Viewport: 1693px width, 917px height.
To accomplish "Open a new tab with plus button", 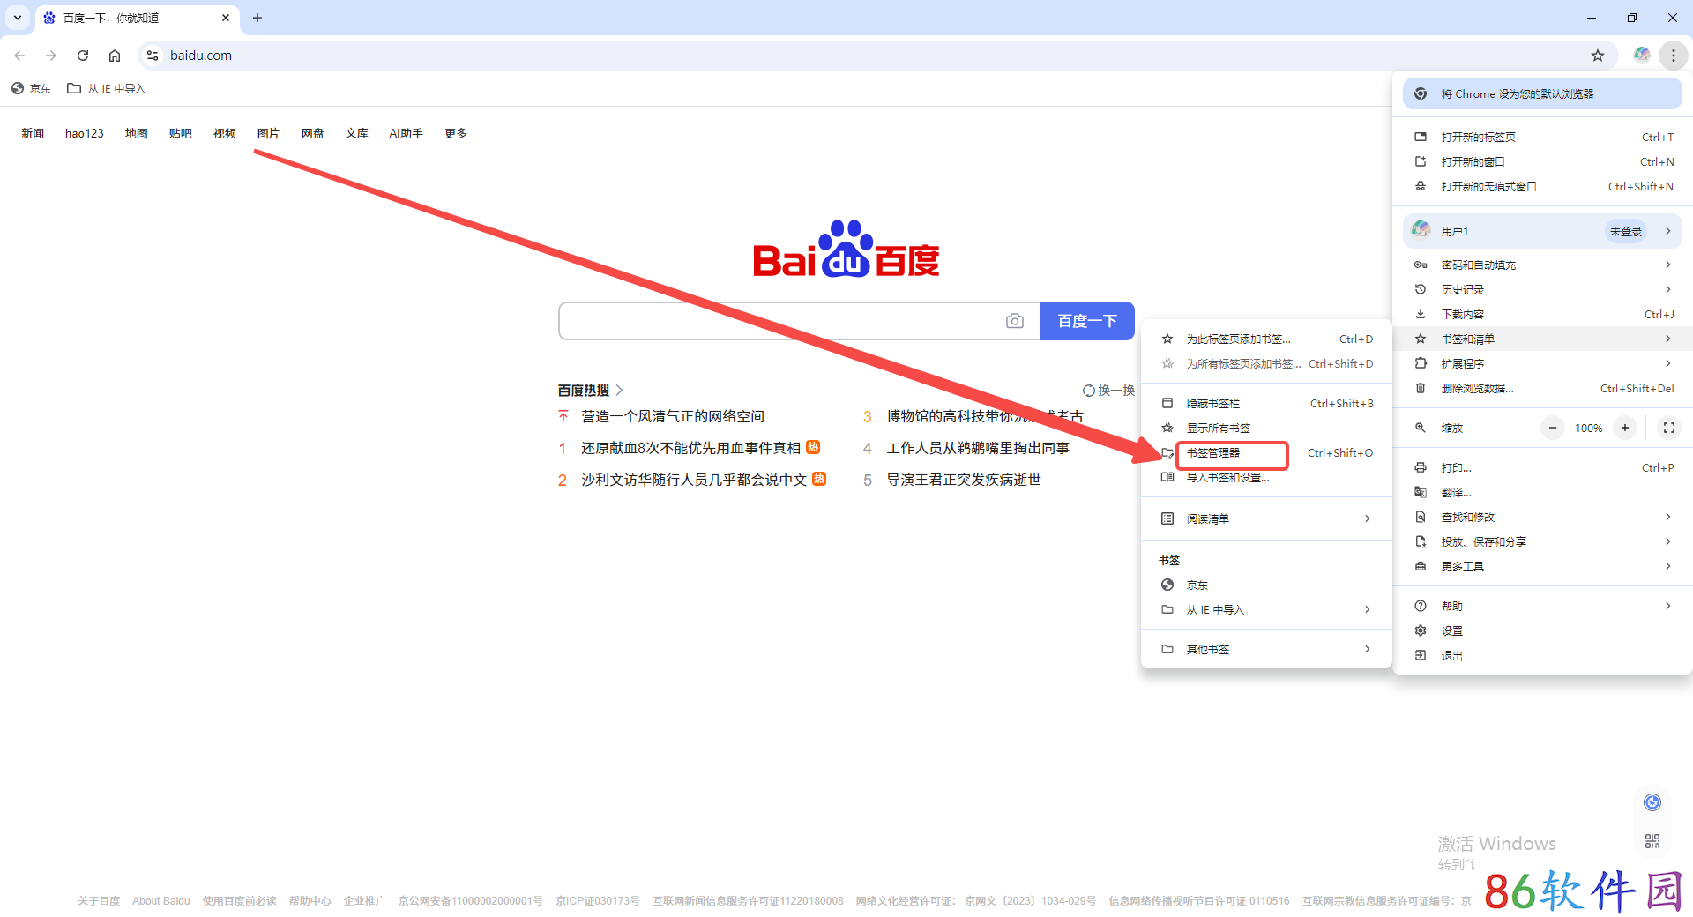I will (257, 18).
